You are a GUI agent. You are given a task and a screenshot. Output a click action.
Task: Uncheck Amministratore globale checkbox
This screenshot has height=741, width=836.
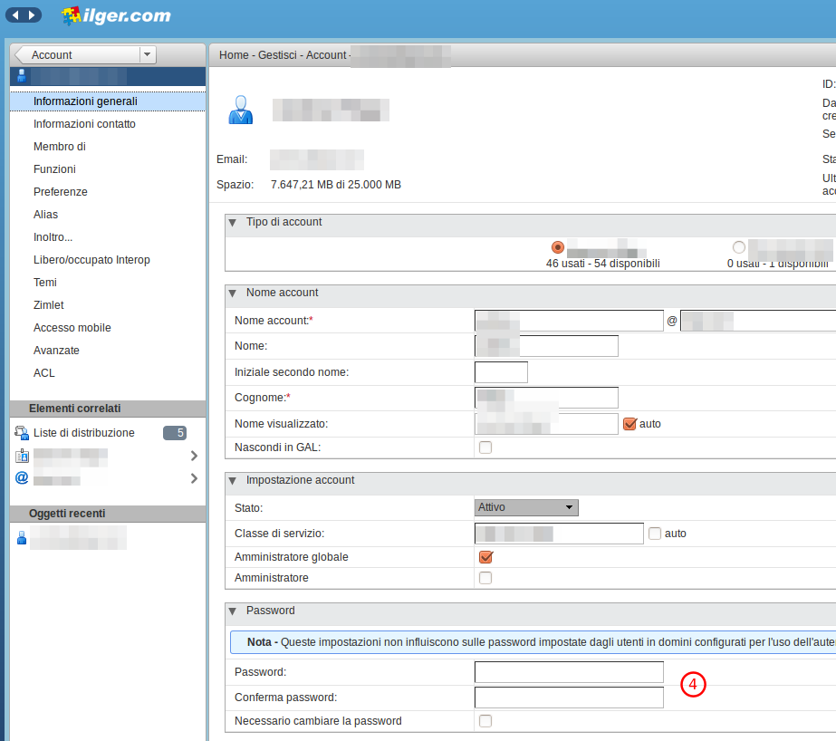pos(485,557)
